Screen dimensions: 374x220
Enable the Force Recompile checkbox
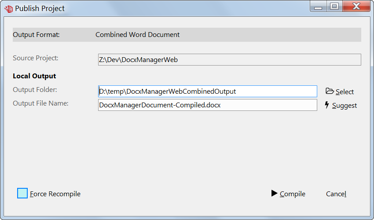pos(22,193)
